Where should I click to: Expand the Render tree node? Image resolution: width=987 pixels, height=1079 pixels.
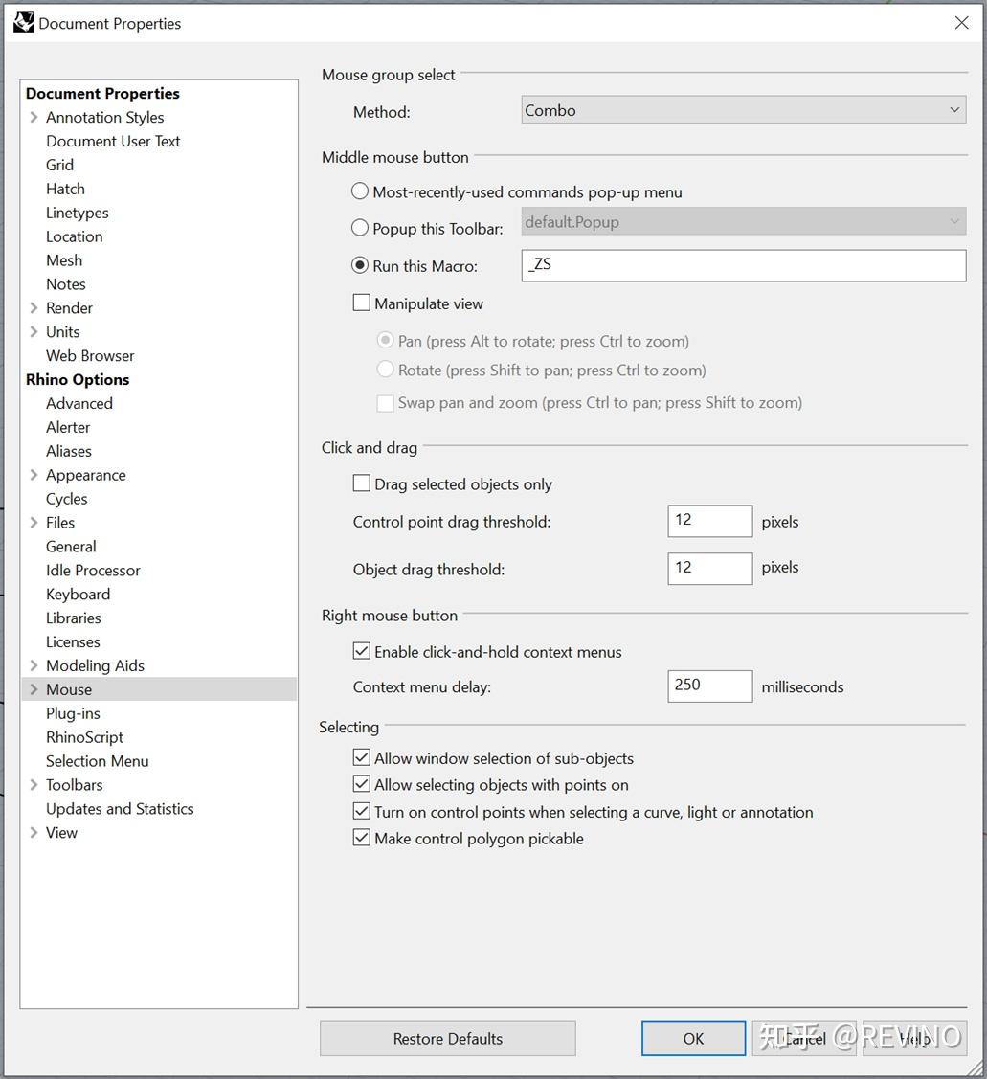(x=34, y=307)
